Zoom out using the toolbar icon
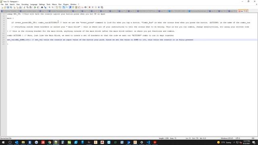 click(52, 7)
